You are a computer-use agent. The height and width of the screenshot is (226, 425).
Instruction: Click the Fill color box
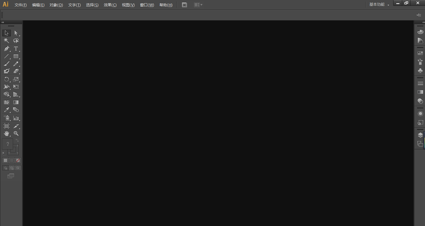coord(7,144)
